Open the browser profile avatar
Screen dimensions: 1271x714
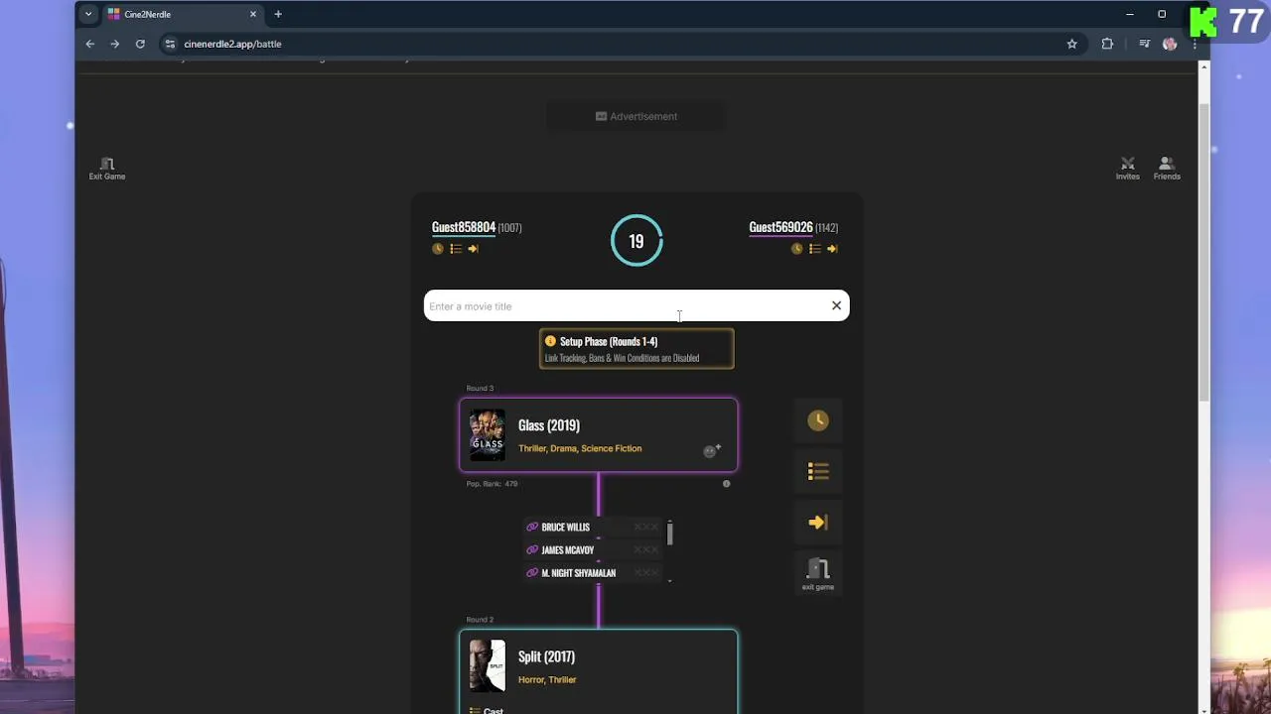pyautogui.click(x=1170, y=44)
